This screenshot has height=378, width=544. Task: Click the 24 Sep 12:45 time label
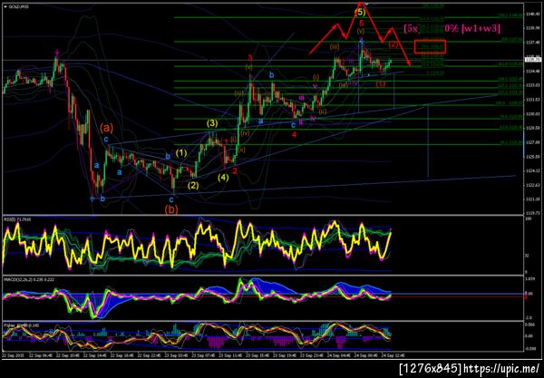pos(393,355)
